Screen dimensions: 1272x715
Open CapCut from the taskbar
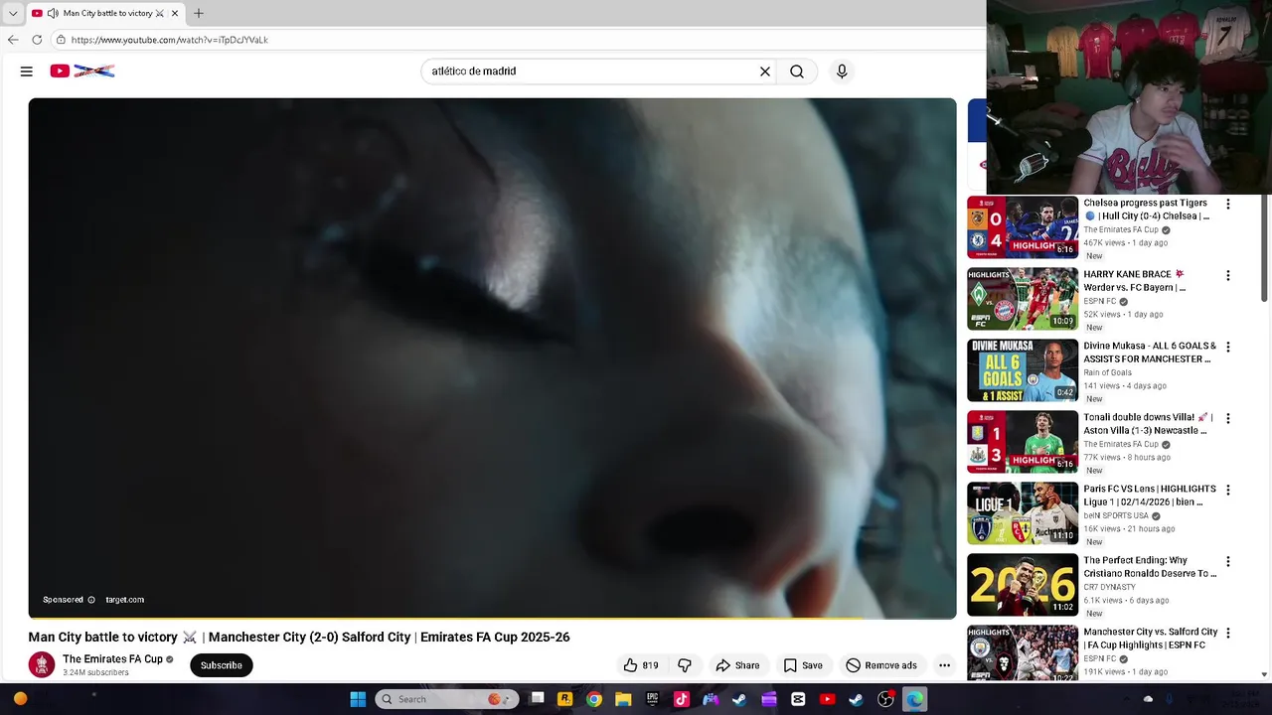click(798, 699)
